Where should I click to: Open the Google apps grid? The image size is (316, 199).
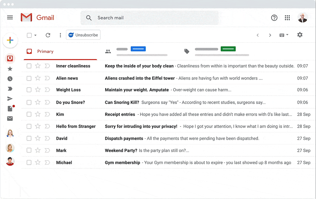(287, 18)
